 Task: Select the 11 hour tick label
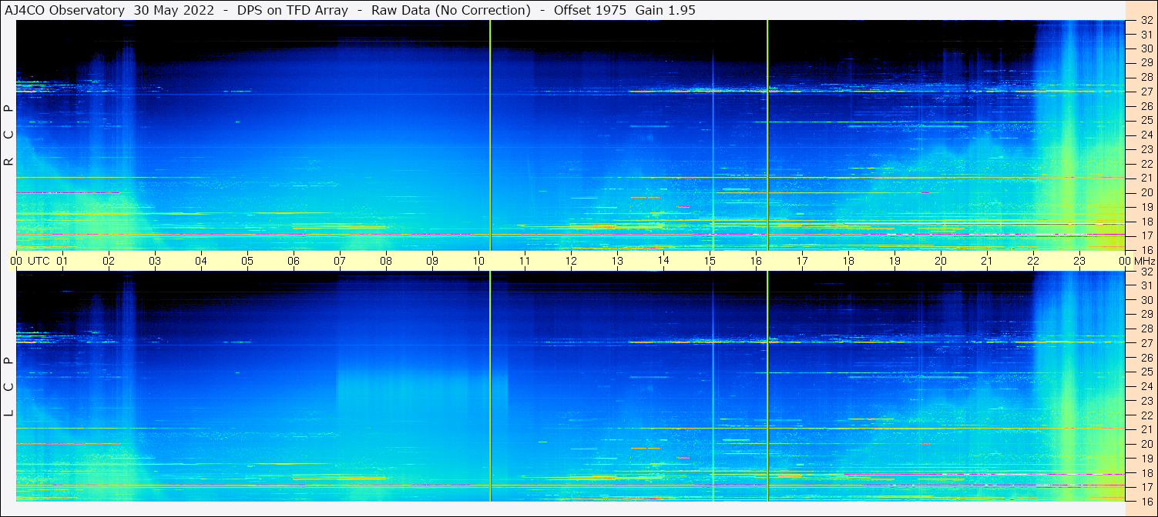pyautogui.click(x=525, y=261)
